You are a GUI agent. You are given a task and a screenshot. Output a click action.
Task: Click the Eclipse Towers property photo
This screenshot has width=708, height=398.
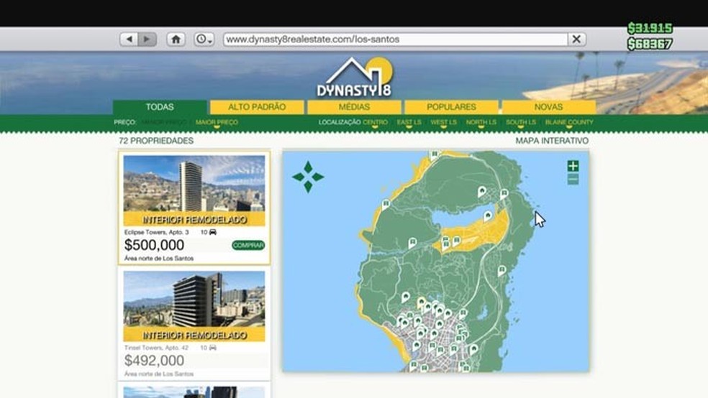tap(194, 190)
